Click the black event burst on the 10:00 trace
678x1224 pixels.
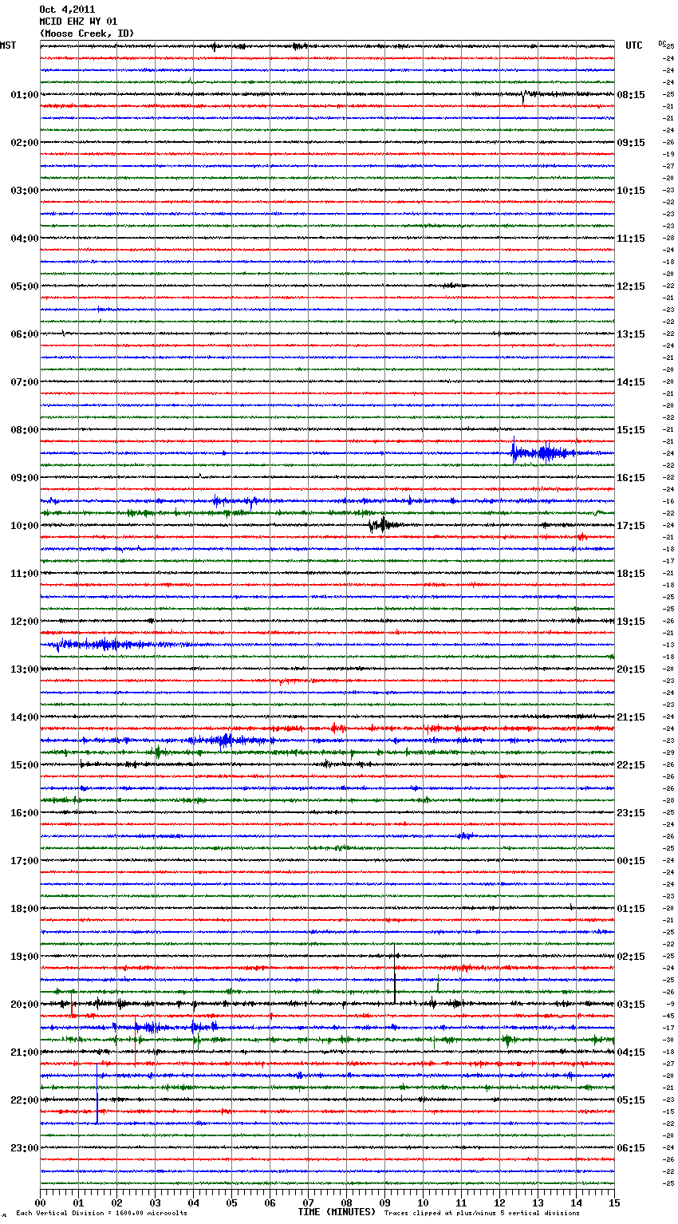click(383, 524)
